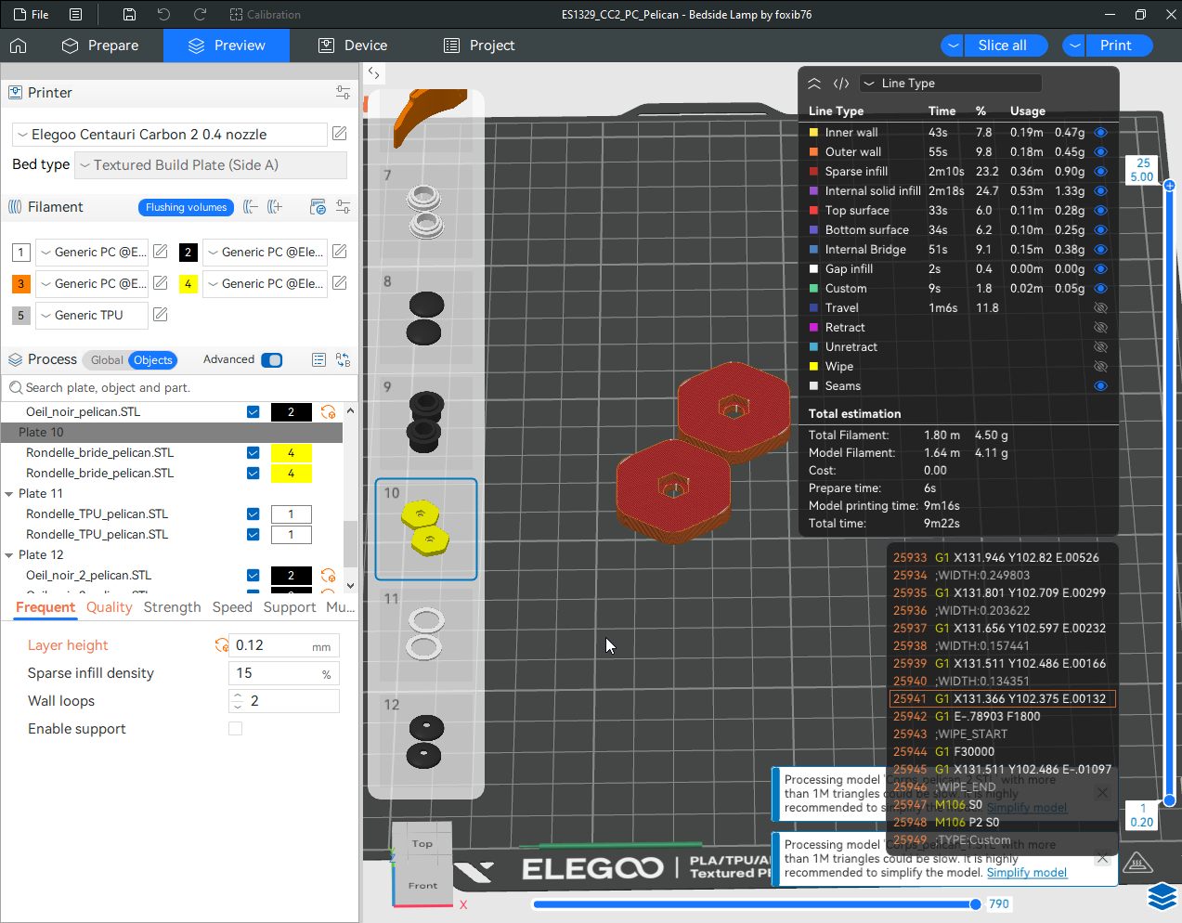
Task: Click the add filament icon
Action: (275, 207)
